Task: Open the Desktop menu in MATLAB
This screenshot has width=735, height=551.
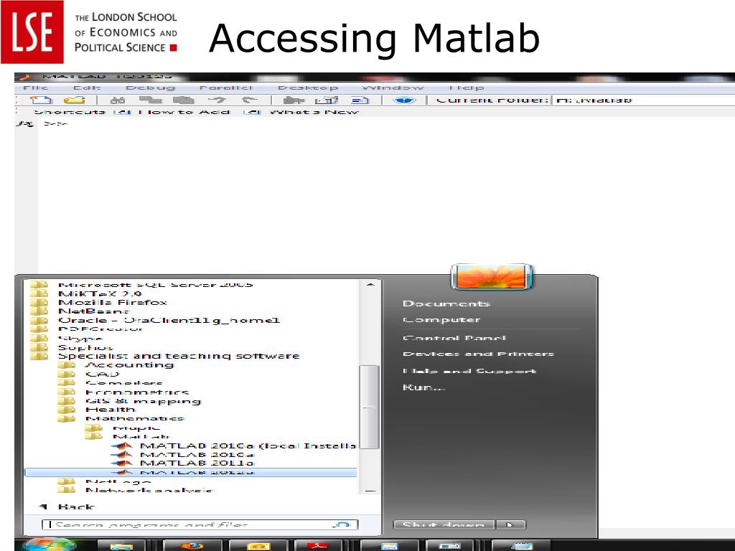Action: pyautogui.click(x=307, y=88)
